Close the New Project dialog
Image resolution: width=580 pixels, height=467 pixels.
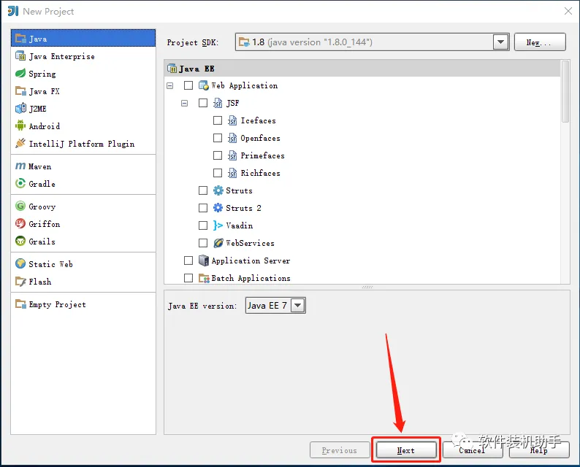[x=568, y=11]
